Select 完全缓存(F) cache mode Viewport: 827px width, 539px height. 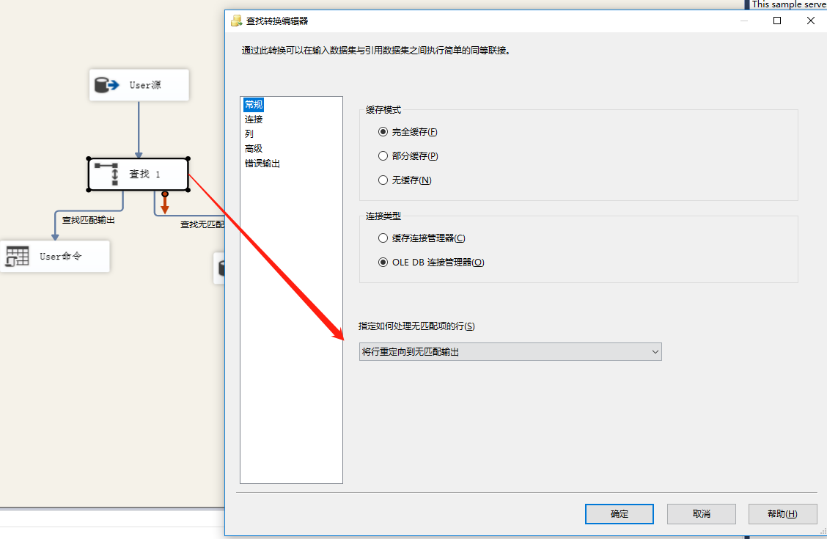[x=408, y=132]
